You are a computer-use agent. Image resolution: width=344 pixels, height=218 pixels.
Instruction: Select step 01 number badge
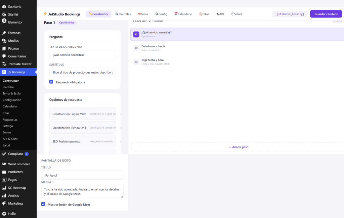coord(136,35)
